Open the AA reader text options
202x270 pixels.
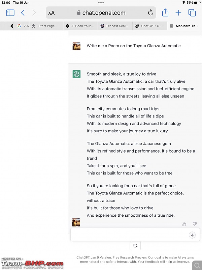[x=52, y=13]
